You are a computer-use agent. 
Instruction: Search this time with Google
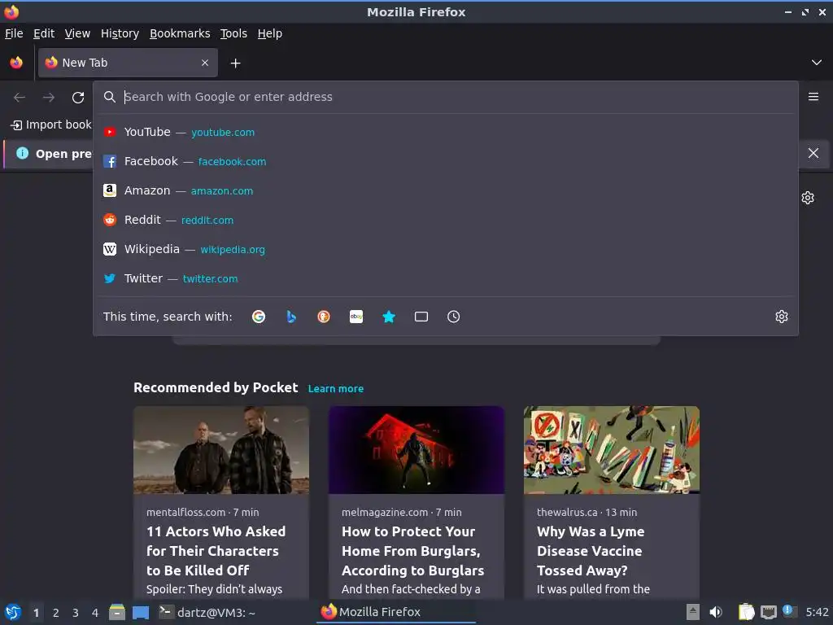click(259, 317)
